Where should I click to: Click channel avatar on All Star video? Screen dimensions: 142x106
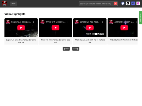click(111, 22)
